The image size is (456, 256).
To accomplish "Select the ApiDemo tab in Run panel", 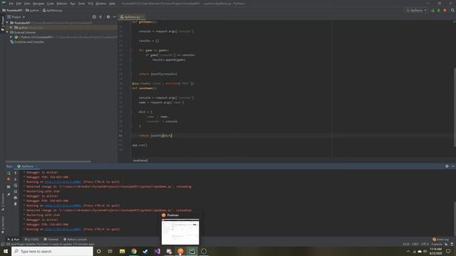I will tap(27, 166).
